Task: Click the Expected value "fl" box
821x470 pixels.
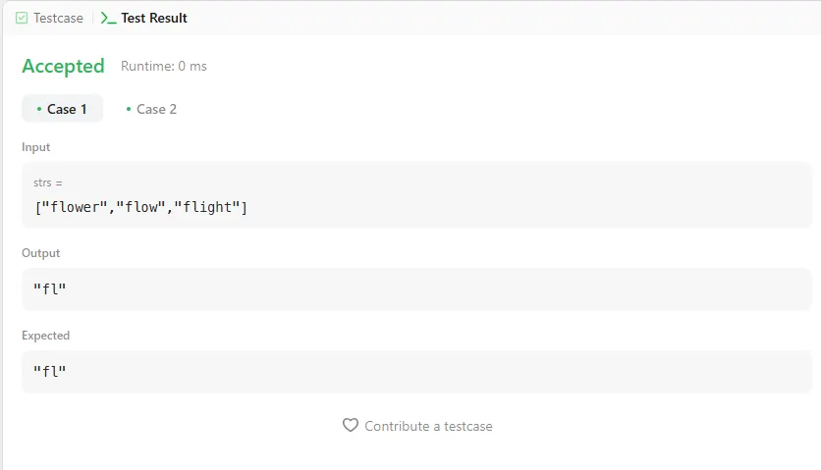Action: [416, 372]
